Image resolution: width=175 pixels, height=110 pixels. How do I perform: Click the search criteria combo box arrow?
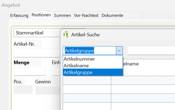click(119, 50)
